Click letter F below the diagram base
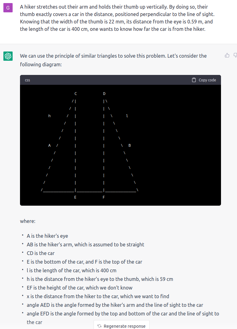 coord(104,197)
